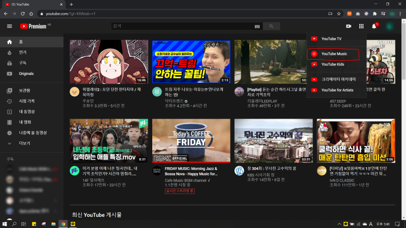Viewport: 406px width, 228px height.
Task: Open 내 동영상 in sidebar
Action: pyautogui.click(x=31, y=111)
